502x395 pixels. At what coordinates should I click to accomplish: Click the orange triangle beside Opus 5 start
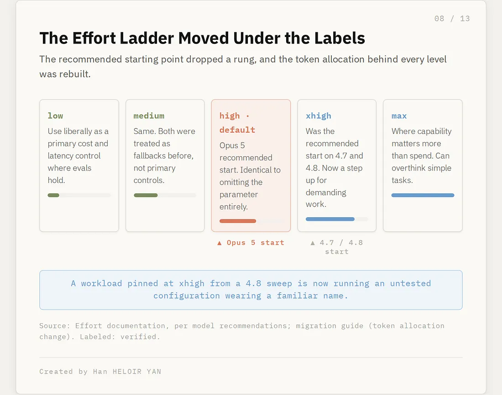click(x=220, y=243)
